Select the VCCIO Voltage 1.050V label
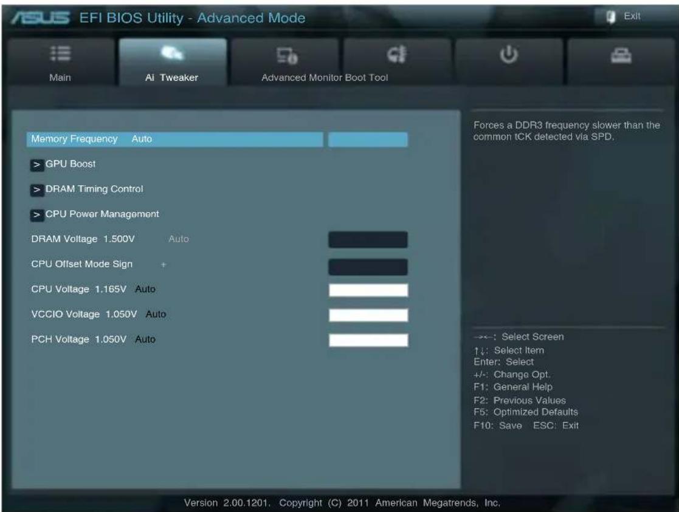 coord(84,314)
